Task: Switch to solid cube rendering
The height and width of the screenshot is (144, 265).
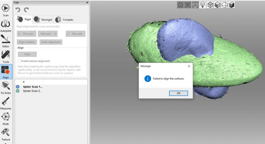Action: pos(217,5)
